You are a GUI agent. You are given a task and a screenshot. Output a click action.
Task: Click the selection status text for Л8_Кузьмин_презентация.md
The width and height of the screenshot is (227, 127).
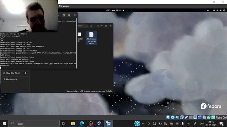[89, 91]
